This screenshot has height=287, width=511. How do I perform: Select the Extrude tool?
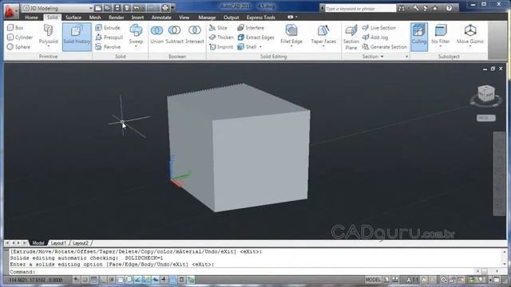pos(108,28)
